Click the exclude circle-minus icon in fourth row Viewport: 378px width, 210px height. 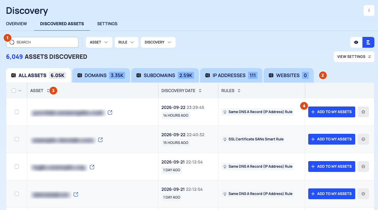pyautogui.click(x=363, y=194)
